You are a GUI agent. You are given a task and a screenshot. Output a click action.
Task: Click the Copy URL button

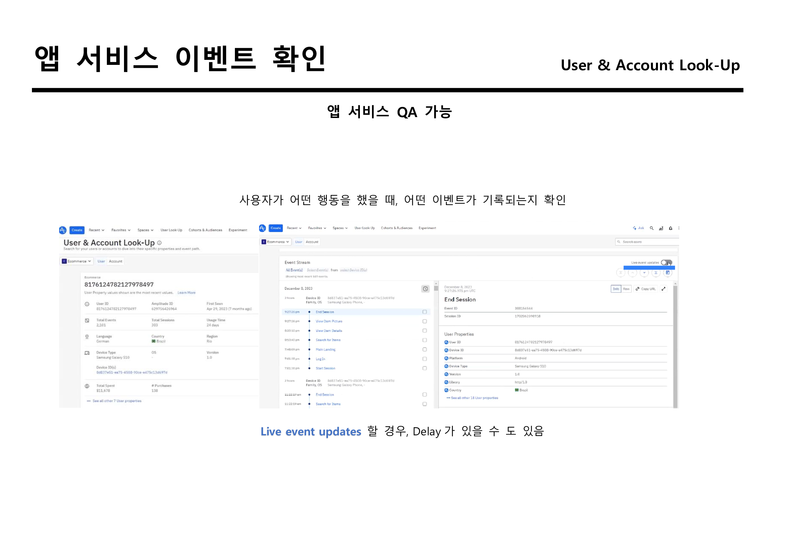pos(646,289)
